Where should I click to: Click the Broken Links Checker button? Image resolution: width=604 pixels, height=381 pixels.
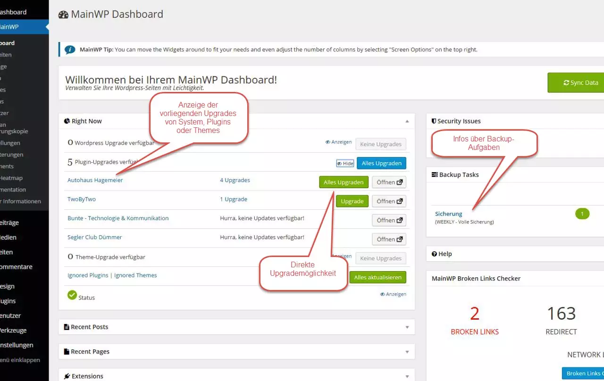pos(583,373)
